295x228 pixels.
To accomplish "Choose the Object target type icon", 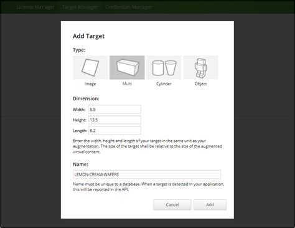I will coord(200,67).
